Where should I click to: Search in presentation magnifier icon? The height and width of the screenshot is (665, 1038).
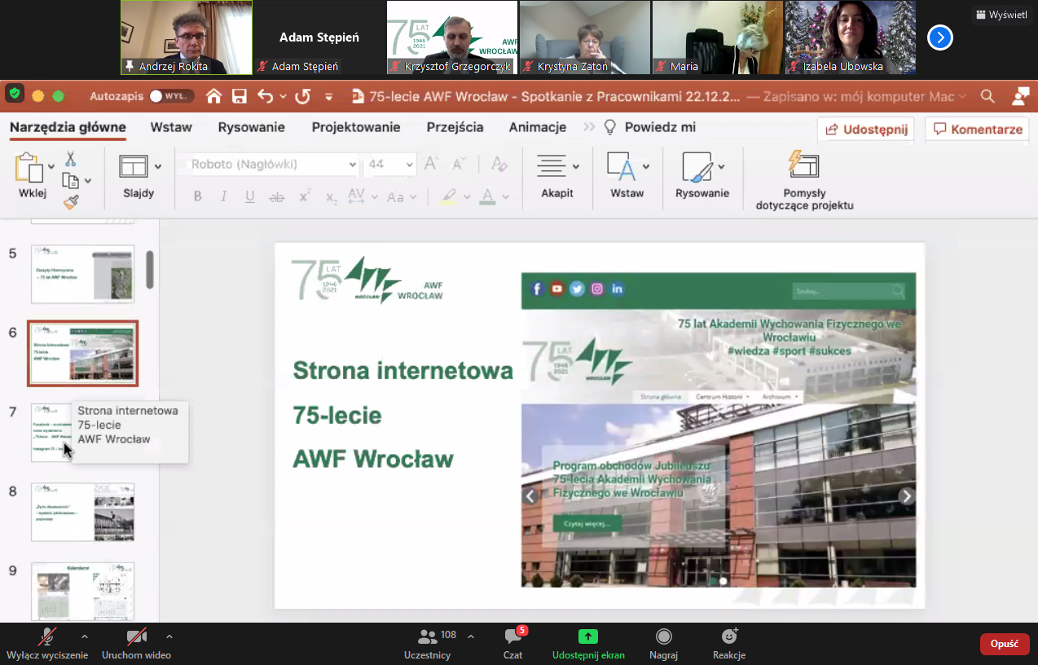[987, 96]
